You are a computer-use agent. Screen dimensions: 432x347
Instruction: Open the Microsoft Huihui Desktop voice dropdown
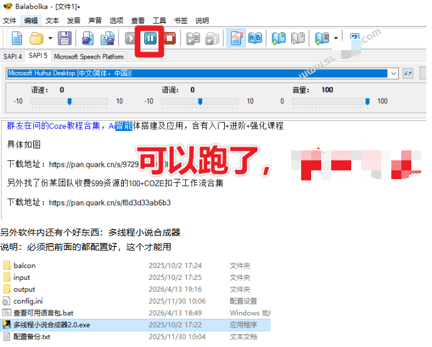(x=202, y=73)
